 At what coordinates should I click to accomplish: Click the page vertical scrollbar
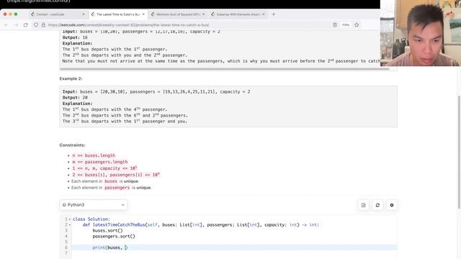460,152
